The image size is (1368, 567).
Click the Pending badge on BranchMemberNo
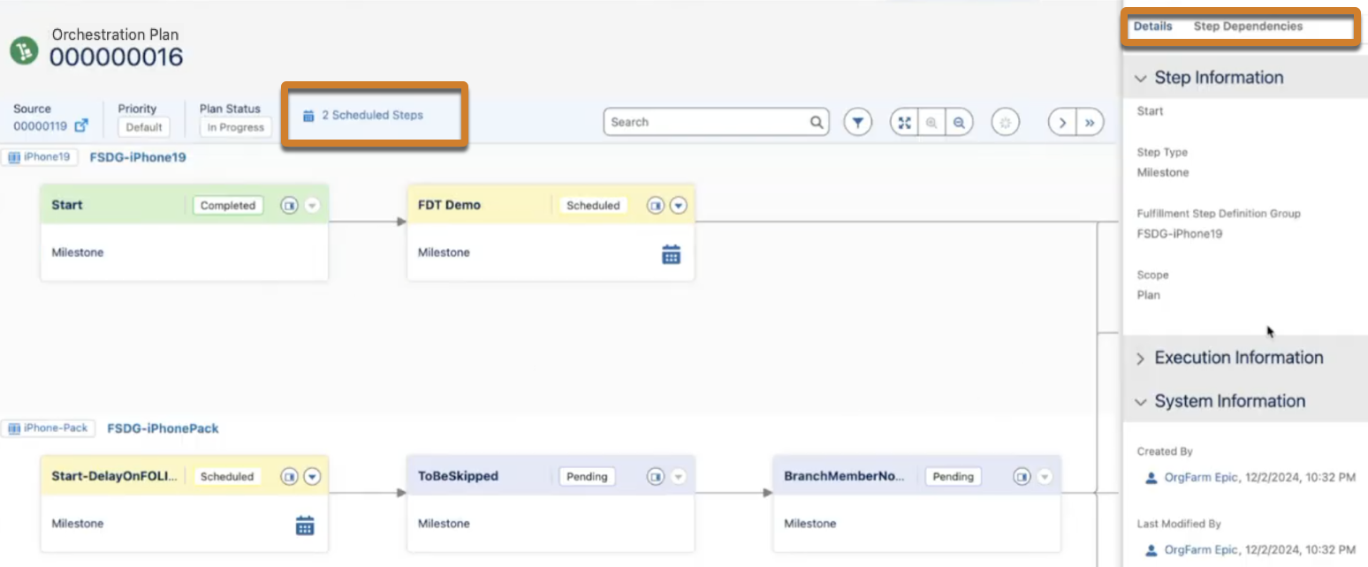953,476
